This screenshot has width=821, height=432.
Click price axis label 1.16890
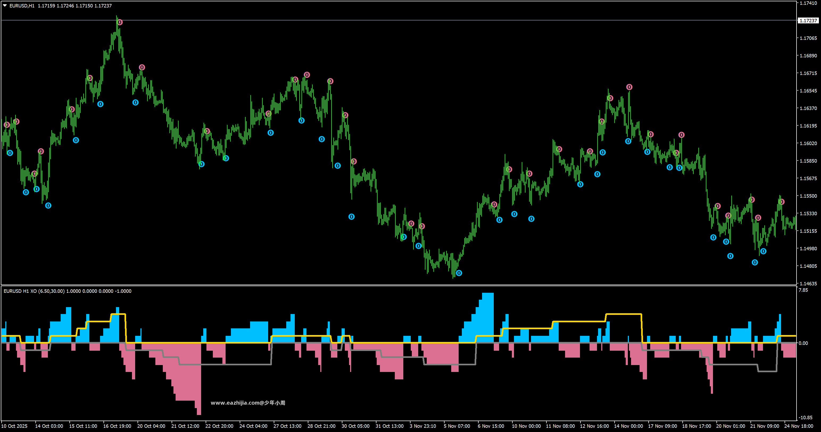(808, 56)
